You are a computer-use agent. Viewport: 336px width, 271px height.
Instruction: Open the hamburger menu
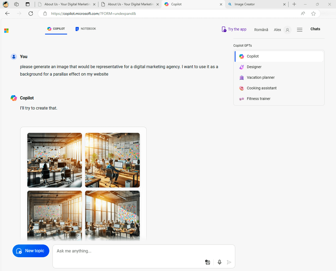coord(300,30)
